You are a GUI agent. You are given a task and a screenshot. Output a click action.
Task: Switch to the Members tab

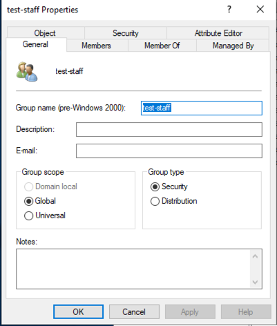[97, 46]
